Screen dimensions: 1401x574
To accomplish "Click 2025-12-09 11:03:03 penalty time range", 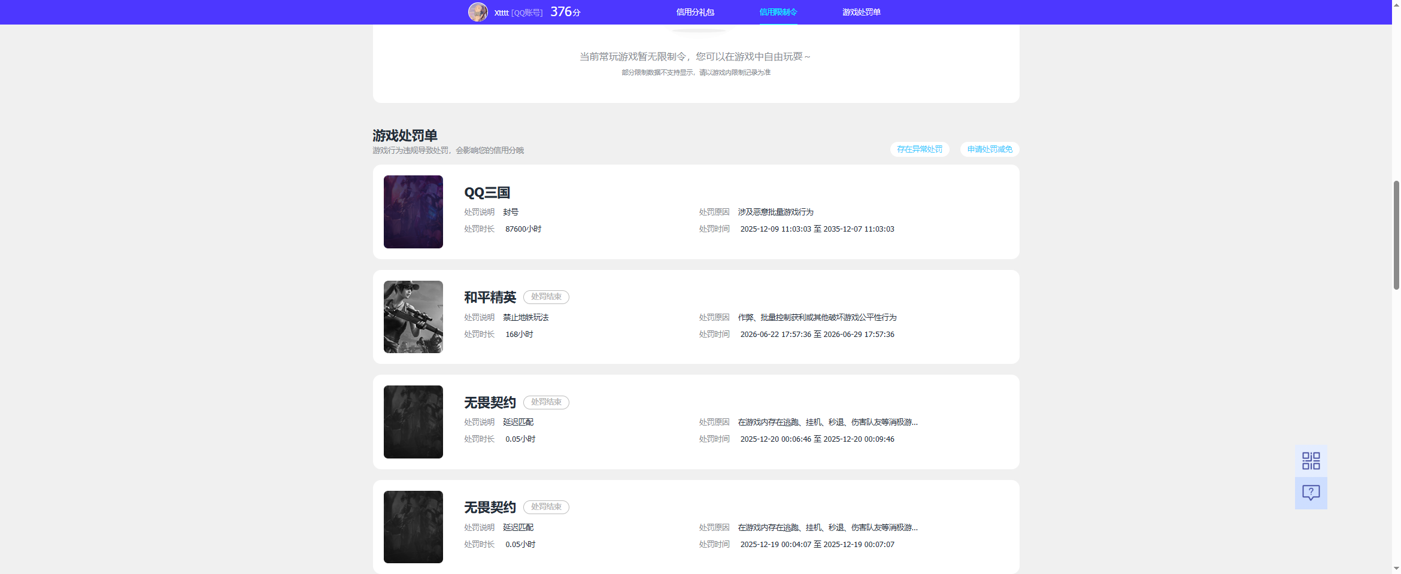I will (817, 229).
